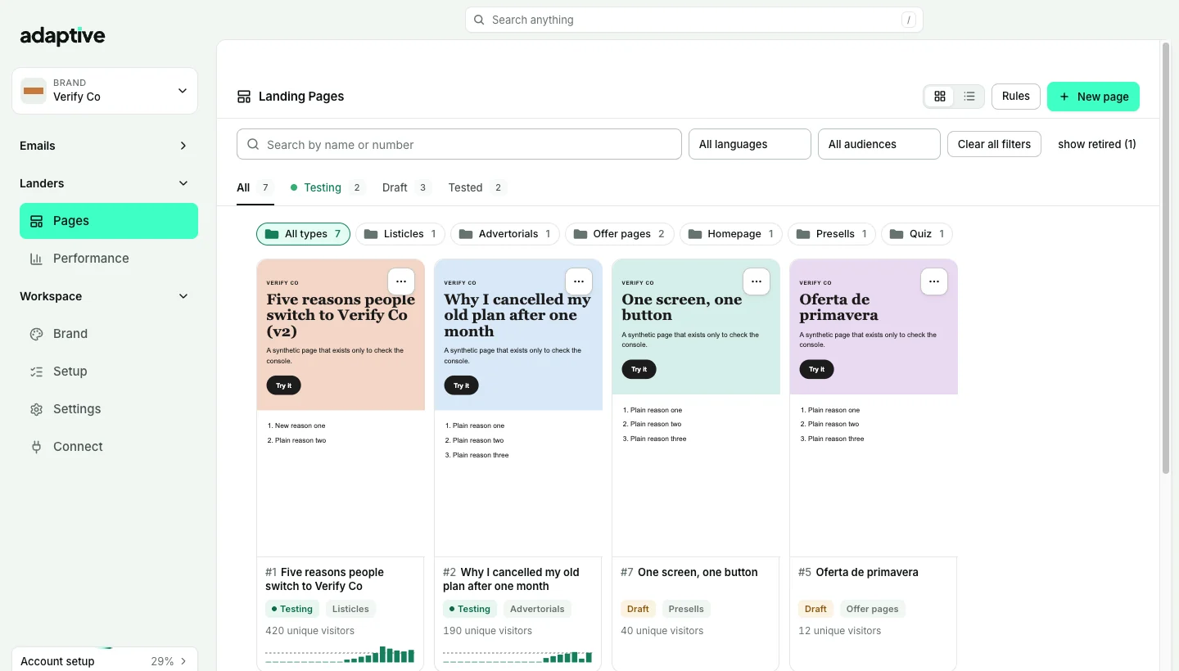Open the Setup checklist icon

coord(36,372)
